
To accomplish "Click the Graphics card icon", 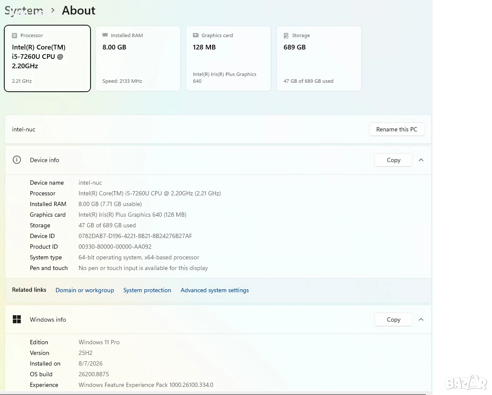I will (196, 35).
